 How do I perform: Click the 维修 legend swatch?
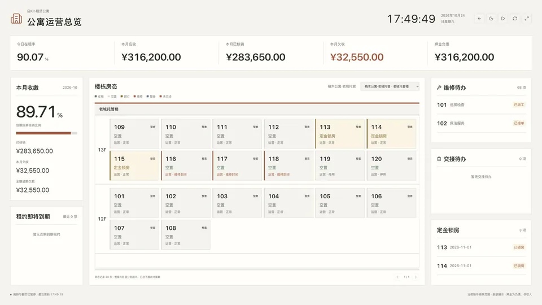[135, 97]
